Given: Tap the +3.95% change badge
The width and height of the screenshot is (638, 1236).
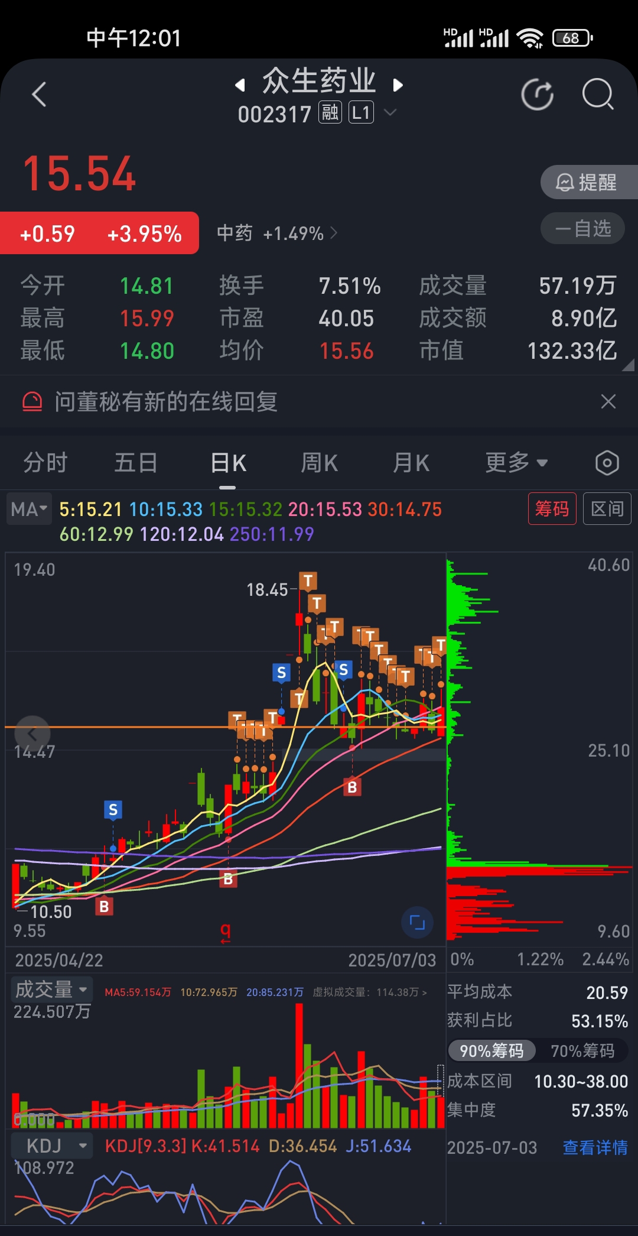Looking at the screenshot, I should coord(144,233).
